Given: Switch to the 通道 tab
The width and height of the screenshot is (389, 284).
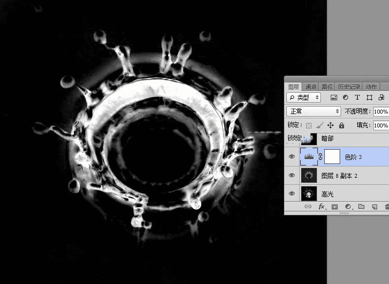Looking at the screenshot, I should (x=311, y=87).
